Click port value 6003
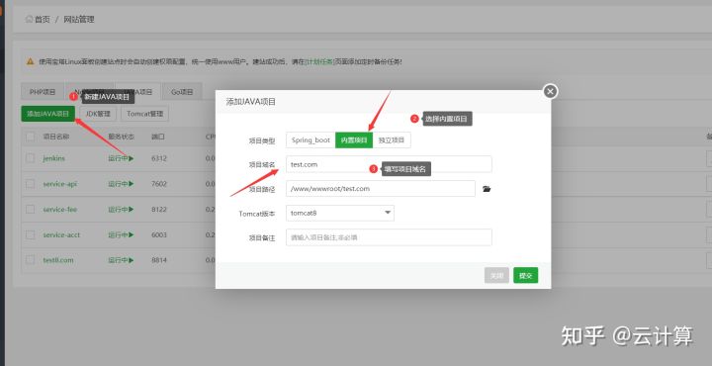Image resolution: width=712 pixels, height=366 pixels. 159,234
